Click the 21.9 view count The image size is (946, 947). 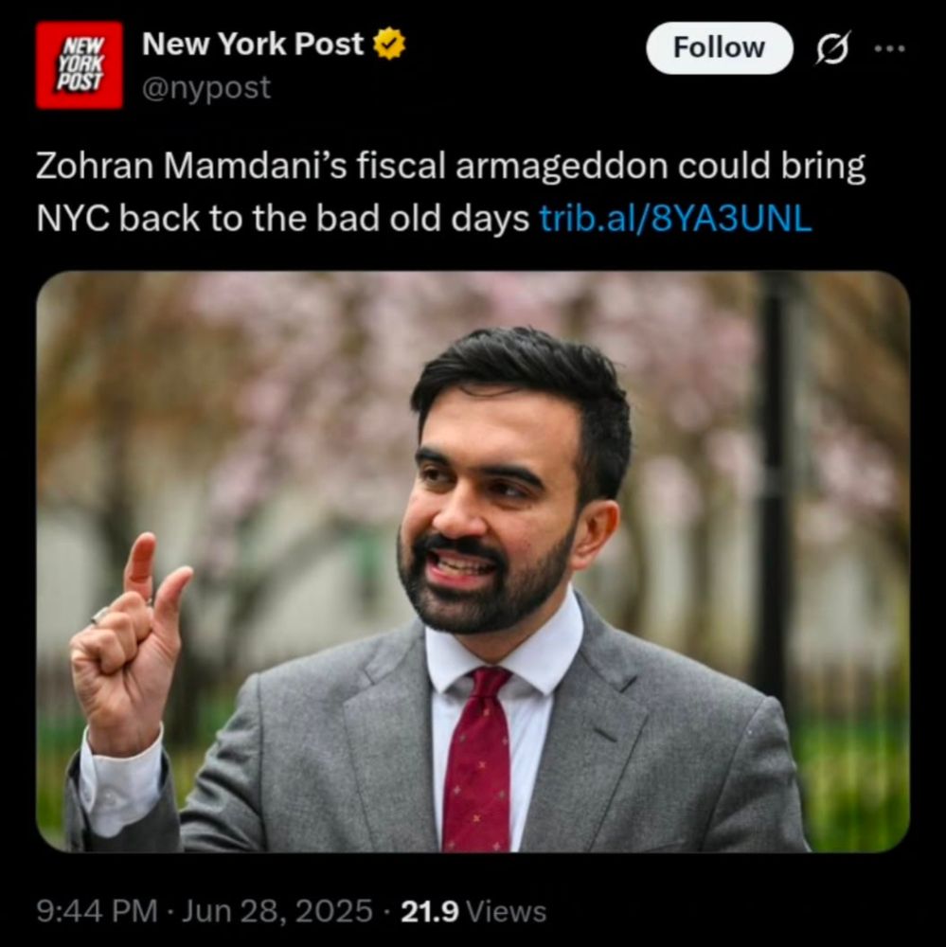(430, 911)
